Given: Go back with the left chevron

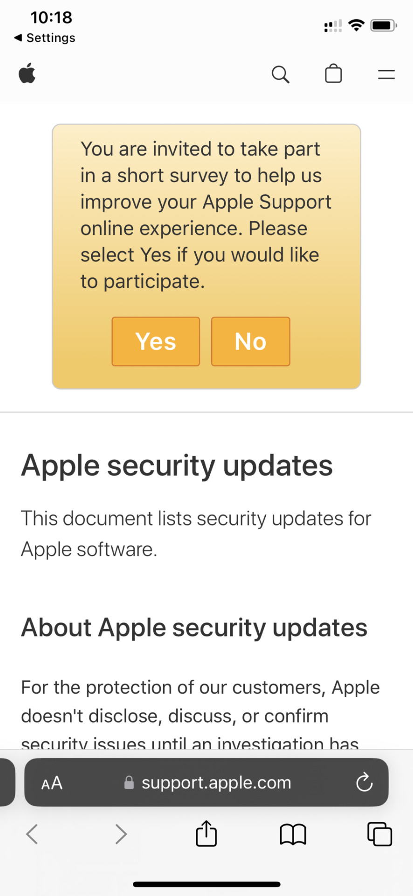Looking at the screenshot, I should tap(32, 834).
